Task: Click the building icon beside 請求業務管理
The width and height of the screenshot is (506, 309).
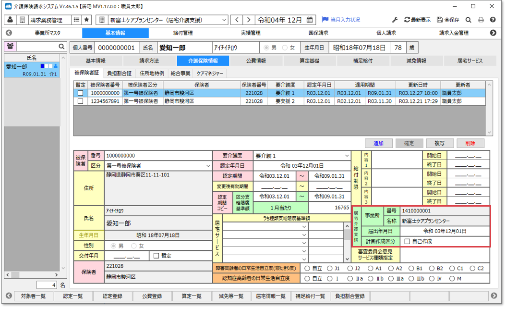Action: [x=22, y=20]
